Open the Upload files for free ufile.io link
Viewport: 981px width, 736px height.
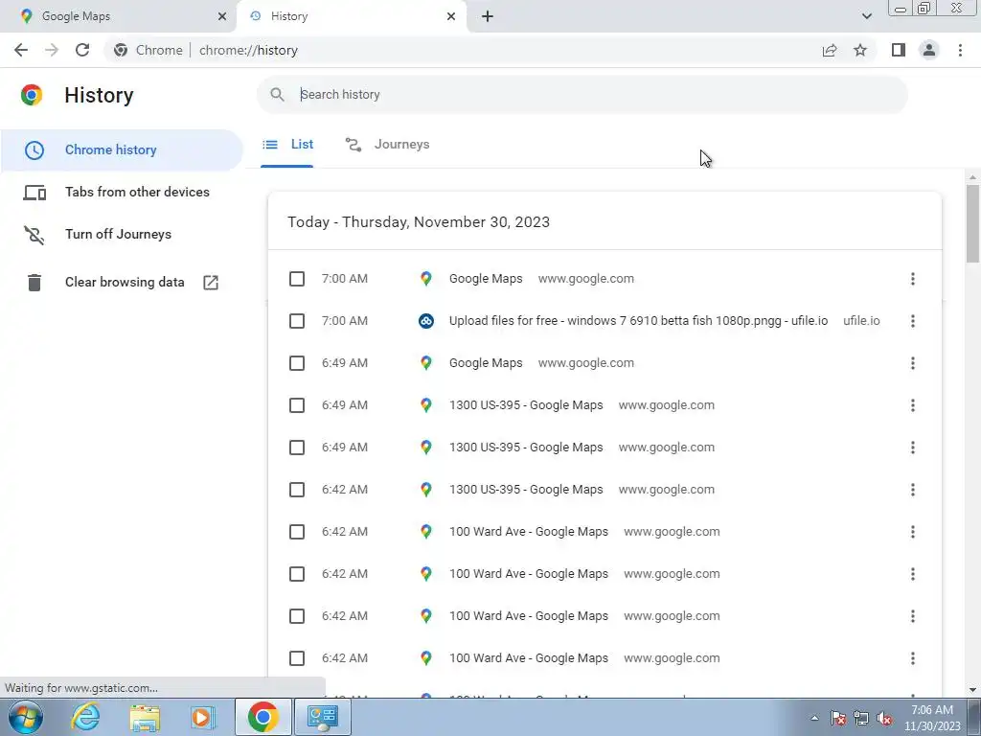tap(638, 321)
